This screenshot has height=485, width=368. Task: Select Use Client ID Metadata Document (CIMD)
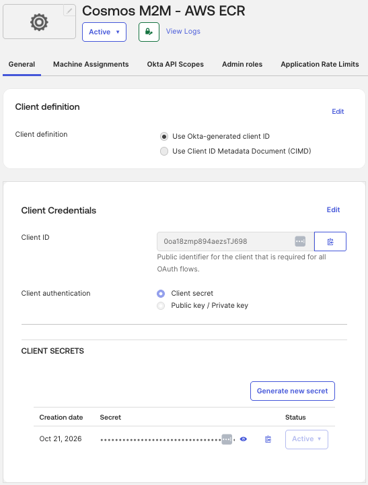(x=164, y=152)
